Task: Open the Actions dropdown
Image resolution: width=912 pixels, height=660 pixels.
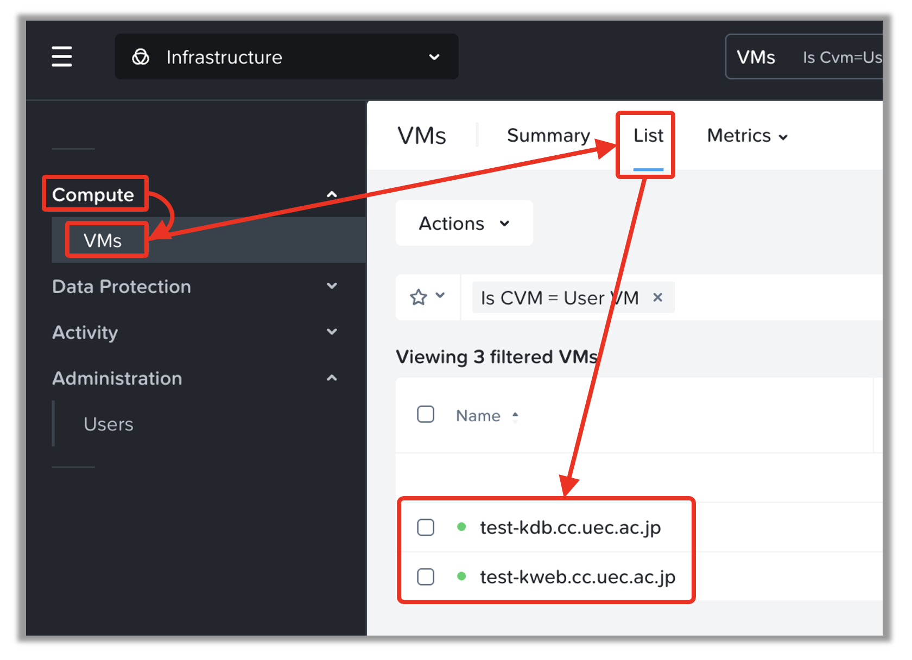Action: [x=464, y=223]
